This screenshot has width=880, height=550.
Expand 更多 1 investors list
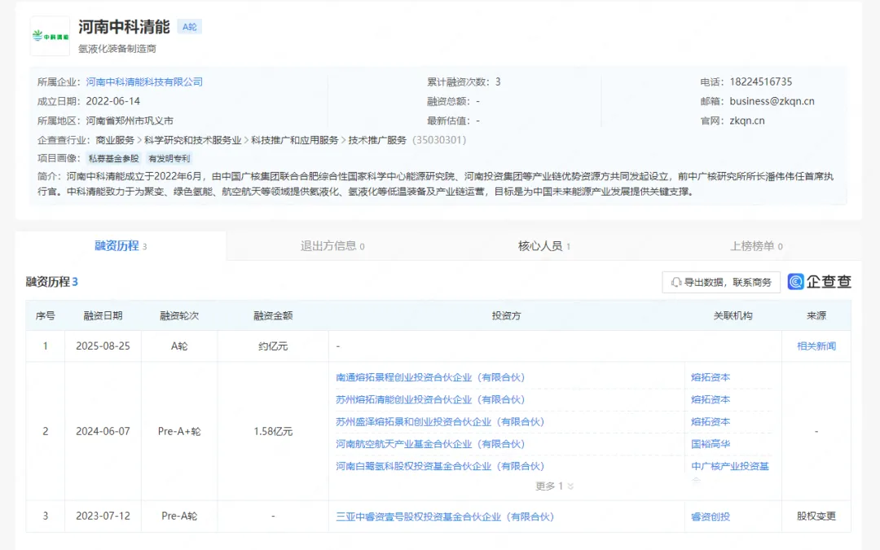click(555, 486)
